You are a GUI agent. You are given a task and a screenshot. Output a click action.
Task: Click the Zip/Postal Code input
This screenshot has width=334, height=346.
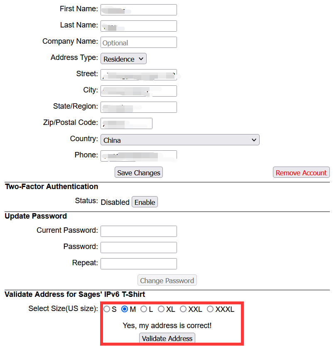click(x=126, y=123)
